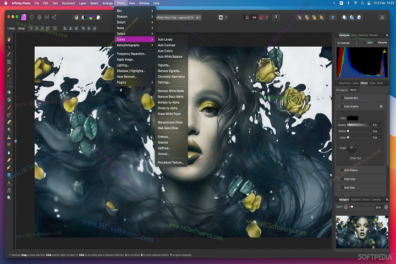Screen dimensions: 396x264
Task: Switch to the Layers tab
Action: [x=355, y=83]
